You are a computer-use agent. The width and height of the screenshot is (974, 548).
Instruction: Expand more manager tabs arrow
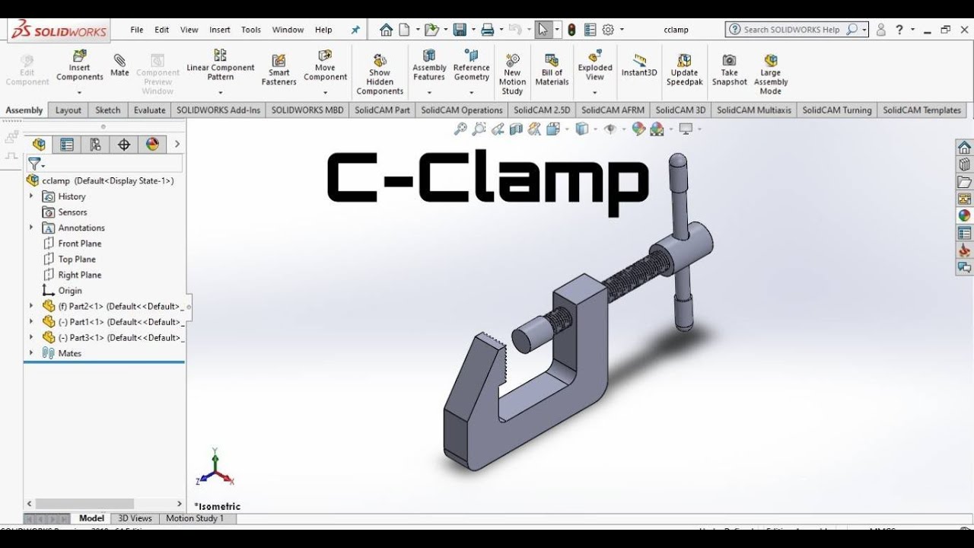[177, 144]
